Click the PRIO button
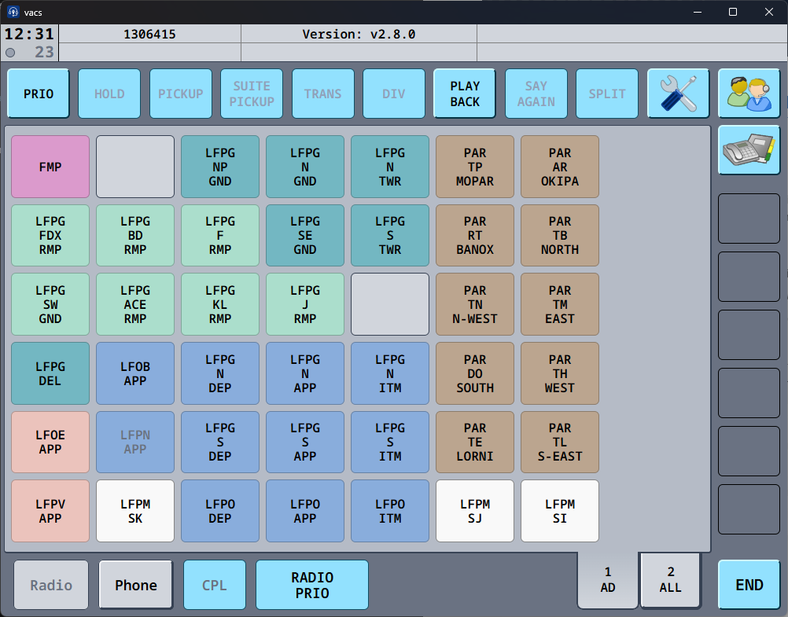 coord(39,94)
